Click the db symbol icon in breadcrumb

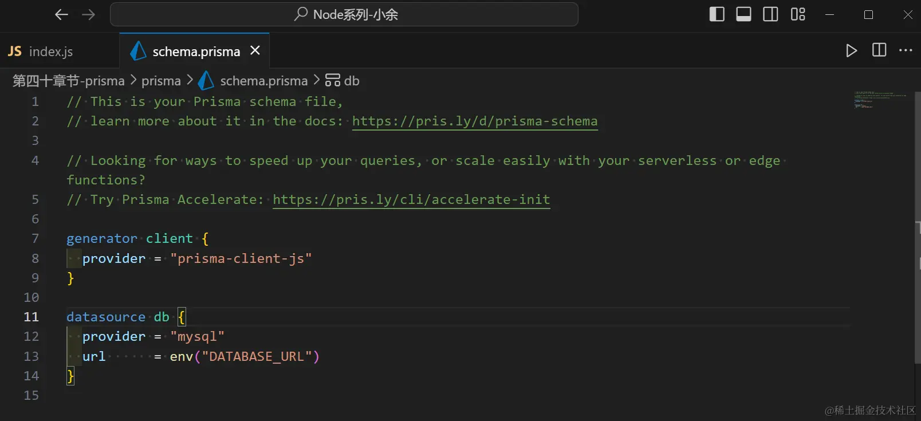333,80
